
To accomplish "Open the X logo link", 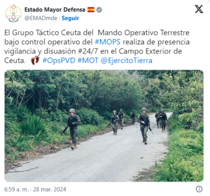I will pos(199,9).
